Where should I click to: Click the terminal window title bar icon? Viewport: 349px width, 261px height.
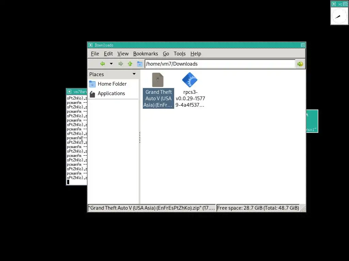(x=69, y=92)
